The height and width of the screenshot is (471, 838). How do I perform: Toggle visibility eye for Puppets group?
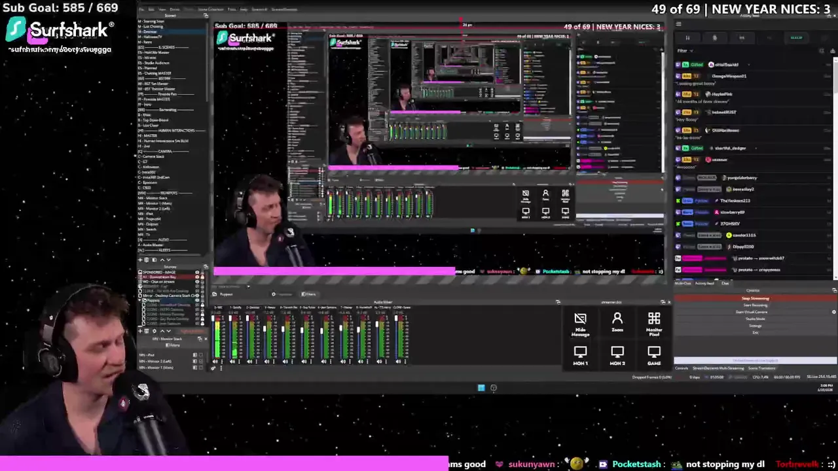tap(197, 300)
